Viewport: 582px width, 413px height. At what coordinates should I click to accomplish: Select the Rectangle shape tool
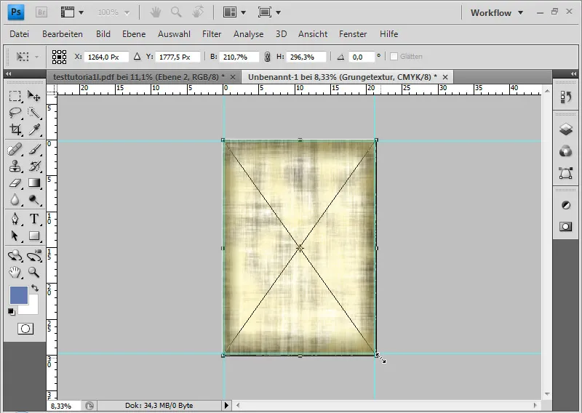point(34,236)
